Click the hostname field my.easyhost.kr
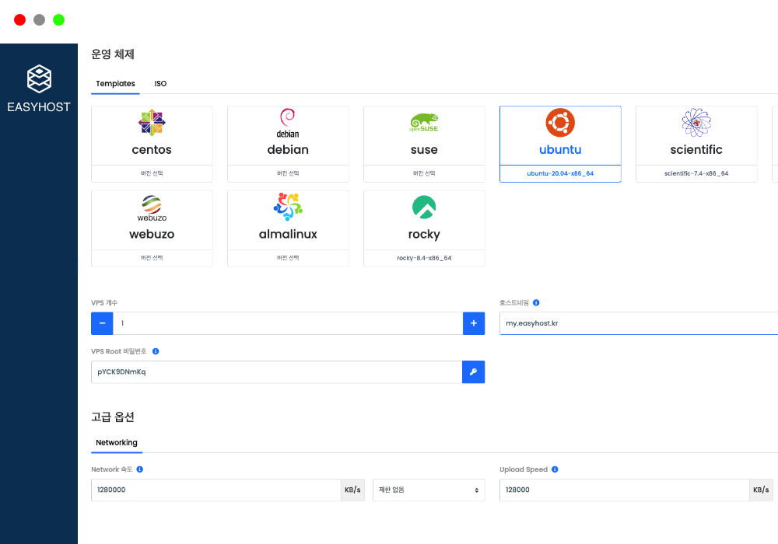The image size is (778, 544). click(639, 323)
